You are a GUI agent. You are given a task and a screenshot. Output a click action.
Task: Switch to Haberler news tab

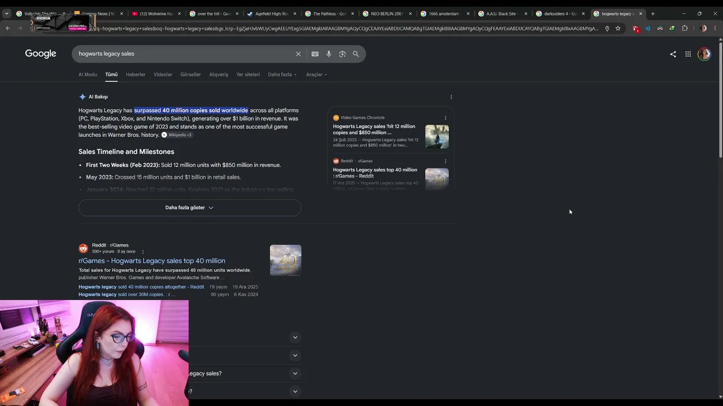pyautogui.click(x=136, y=74)
